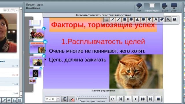185x104 pixels.
Task: Select the marquee selection tool
Action: [106, 19]
